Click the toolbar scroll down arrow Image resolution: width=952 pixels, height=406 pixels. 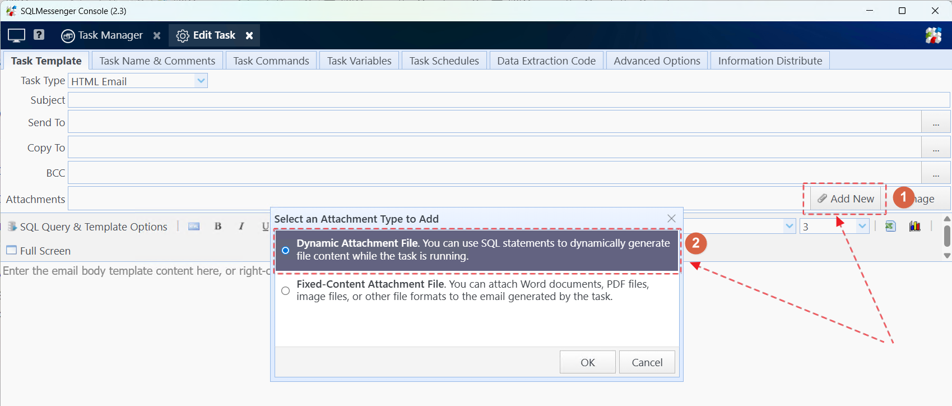tap(947, 256)
